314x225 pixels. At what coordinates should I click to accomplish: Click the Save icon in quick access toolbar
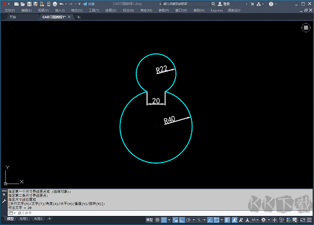(x=29, y=4)
